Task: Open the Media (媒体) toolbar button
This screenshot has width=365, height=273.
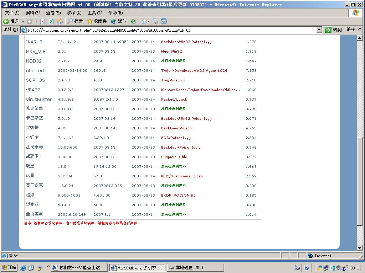Action: (x=118, y=21)
